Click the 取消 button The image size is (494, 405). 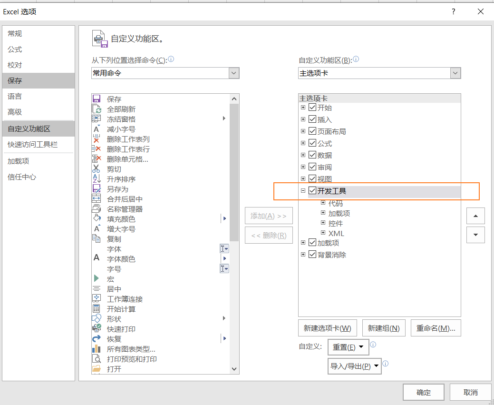(470, 392)
